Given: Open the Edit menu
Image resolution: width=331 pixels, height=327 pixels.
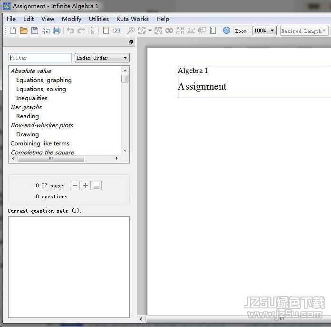Looking at the screenshot, I should click(29, 19).
